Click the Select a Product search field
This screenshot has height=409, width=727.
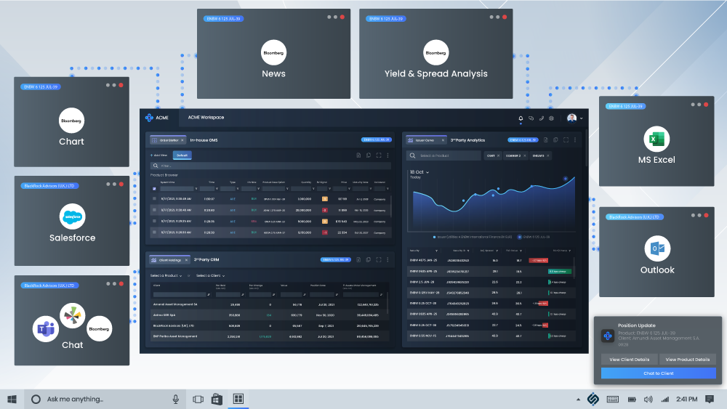443,155
